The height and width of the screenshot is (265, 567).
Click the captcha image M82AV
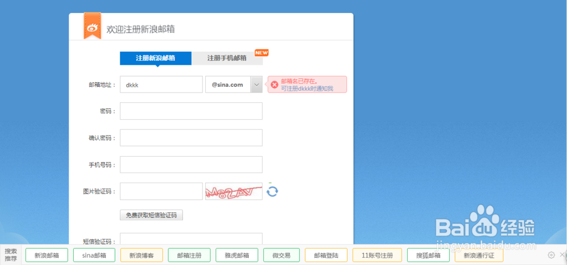234,191
